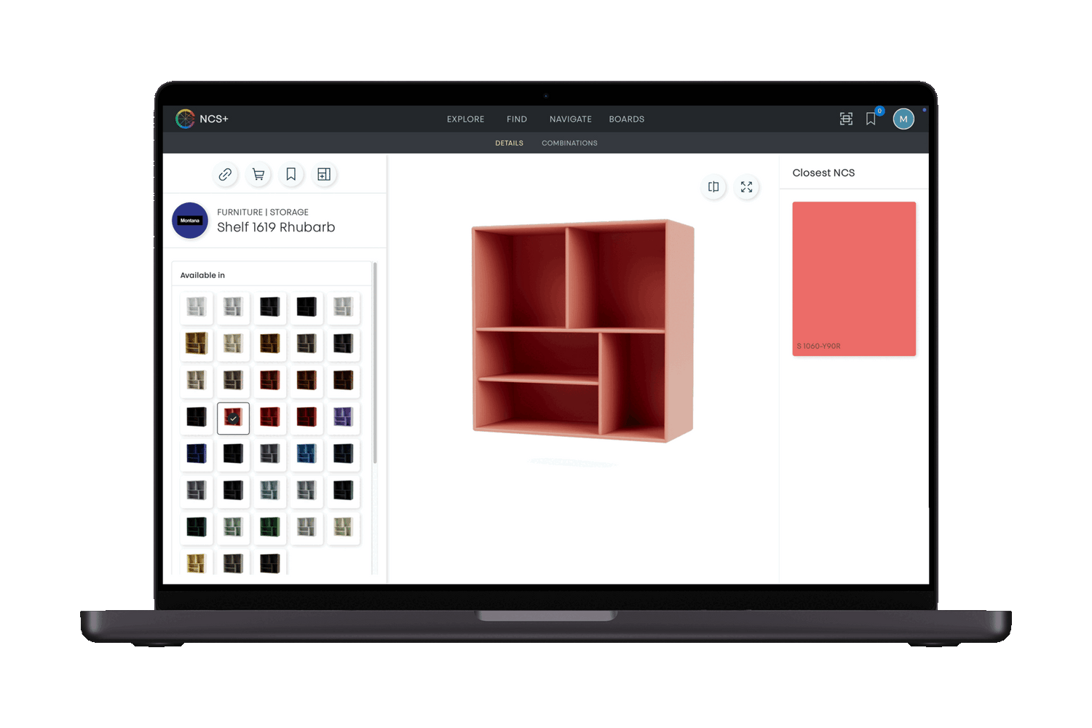Go to the FIND menu
This screenshot has width=1092, height=728.
(517, 119)
